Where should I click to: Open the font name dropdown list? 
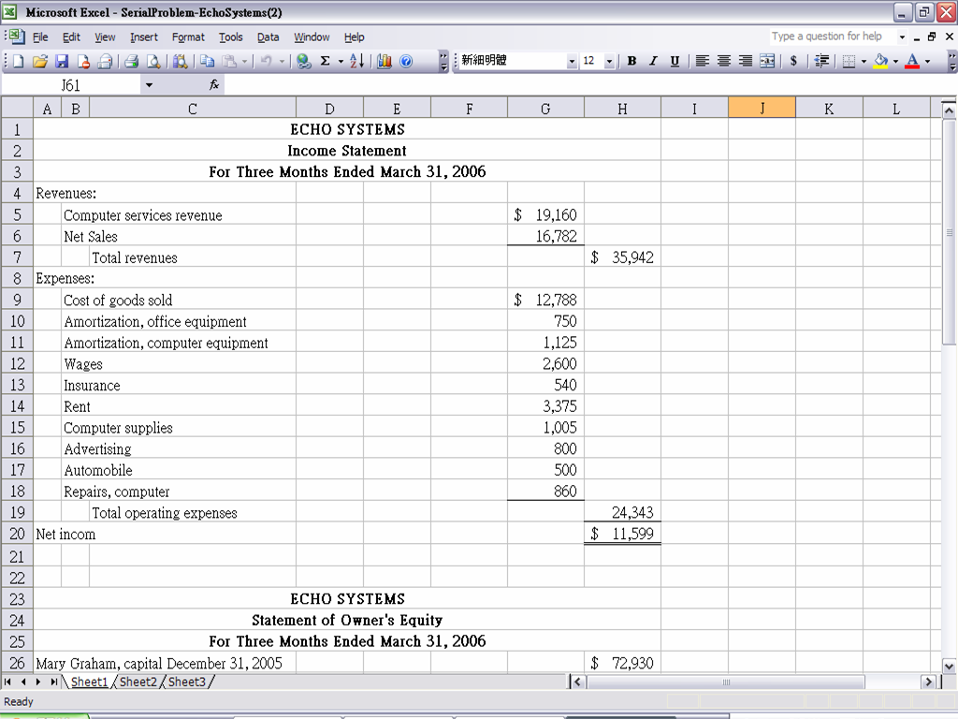[x=572, y=61]
